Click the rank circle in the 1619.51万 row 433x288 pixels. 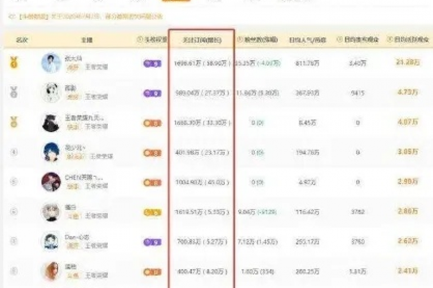tap(14, 212)
